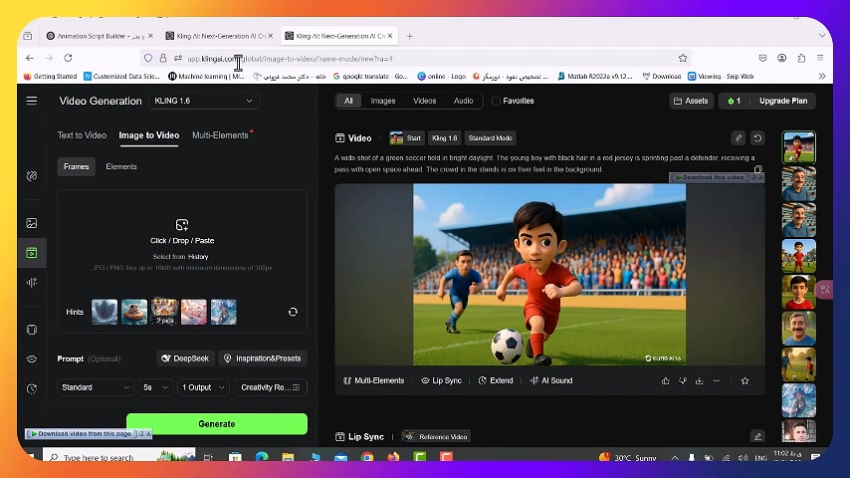Select the video generation sidebar icon
Screen dimensions: 850x478
(32, 252)
